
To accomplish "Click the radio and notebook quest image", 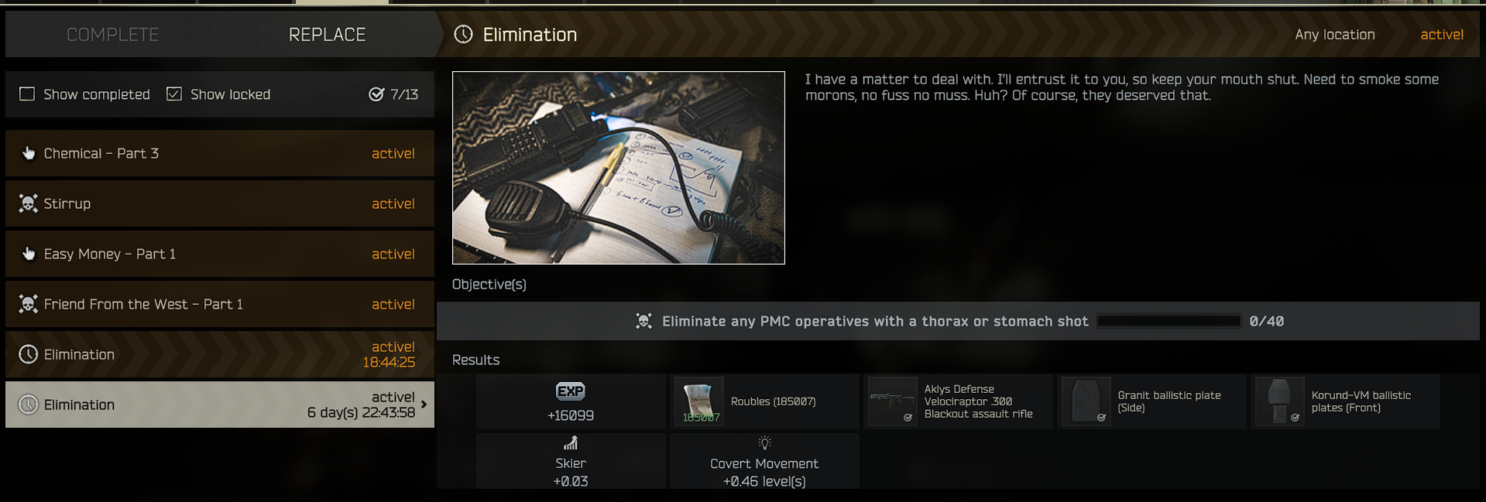I will (x=619, y=168).
